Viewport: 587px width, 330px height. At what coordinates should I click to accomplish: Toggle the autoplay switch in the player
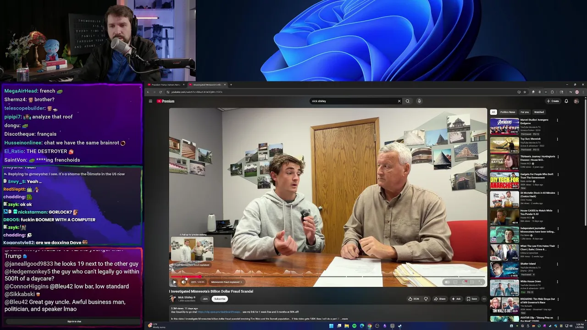pos(446,282)
